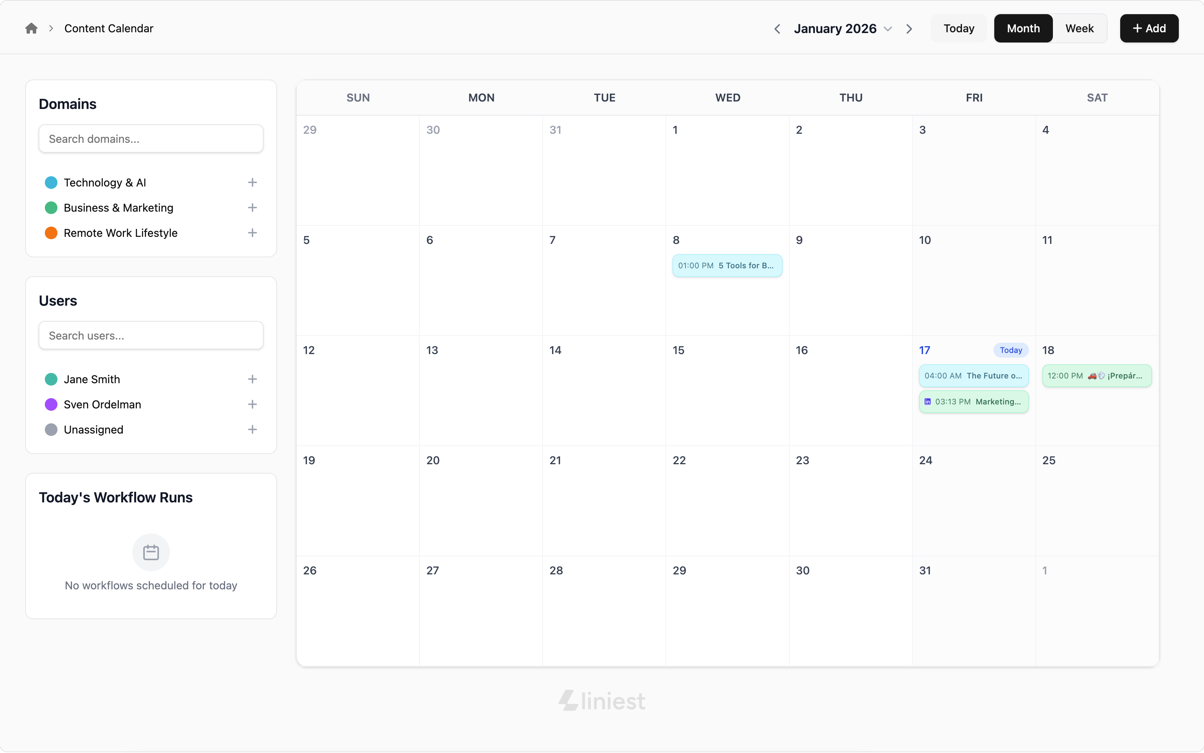This screenshot has height=753, width=1204.
Task: Click the plus icon beside Unassigned user
Action: tap(253, 429)
